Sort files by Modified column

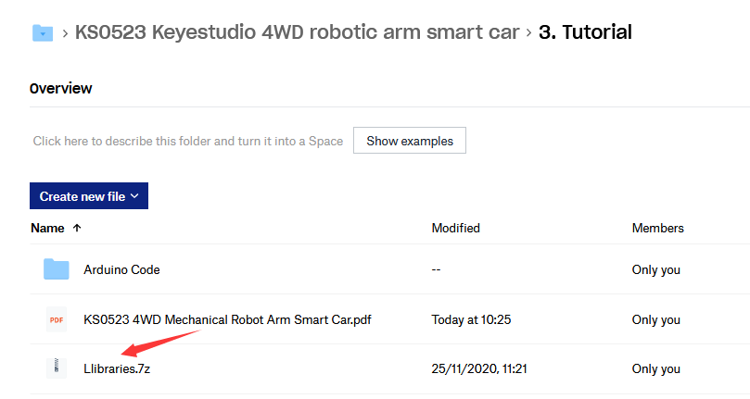pos(455,228)
